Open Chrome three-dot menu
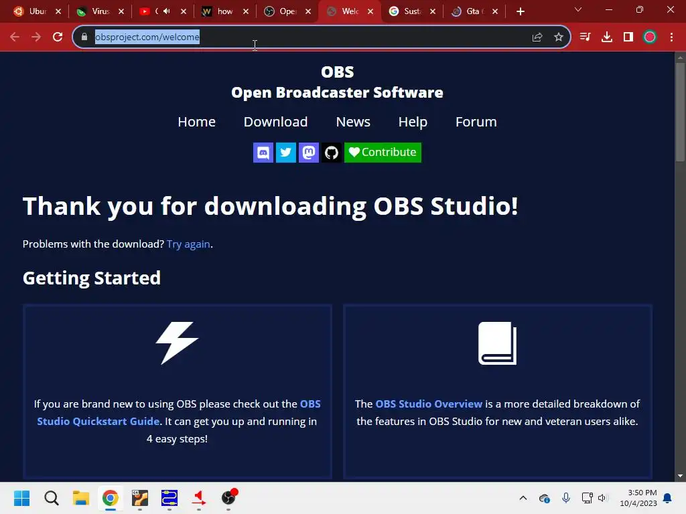This screenshot has height=514, width=686. pyautogui.click(x=671, y=37)
